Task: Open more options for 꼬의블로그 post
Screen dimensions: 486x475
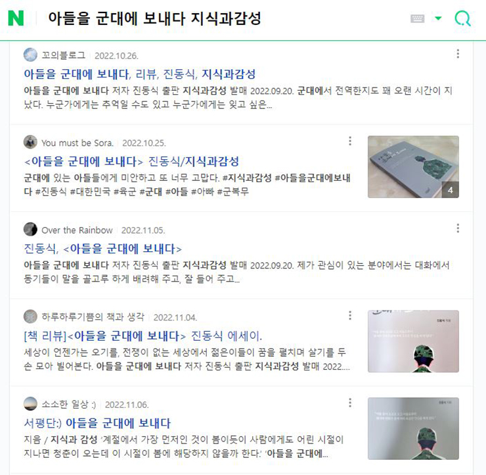Action: click(x=458, y=54)
